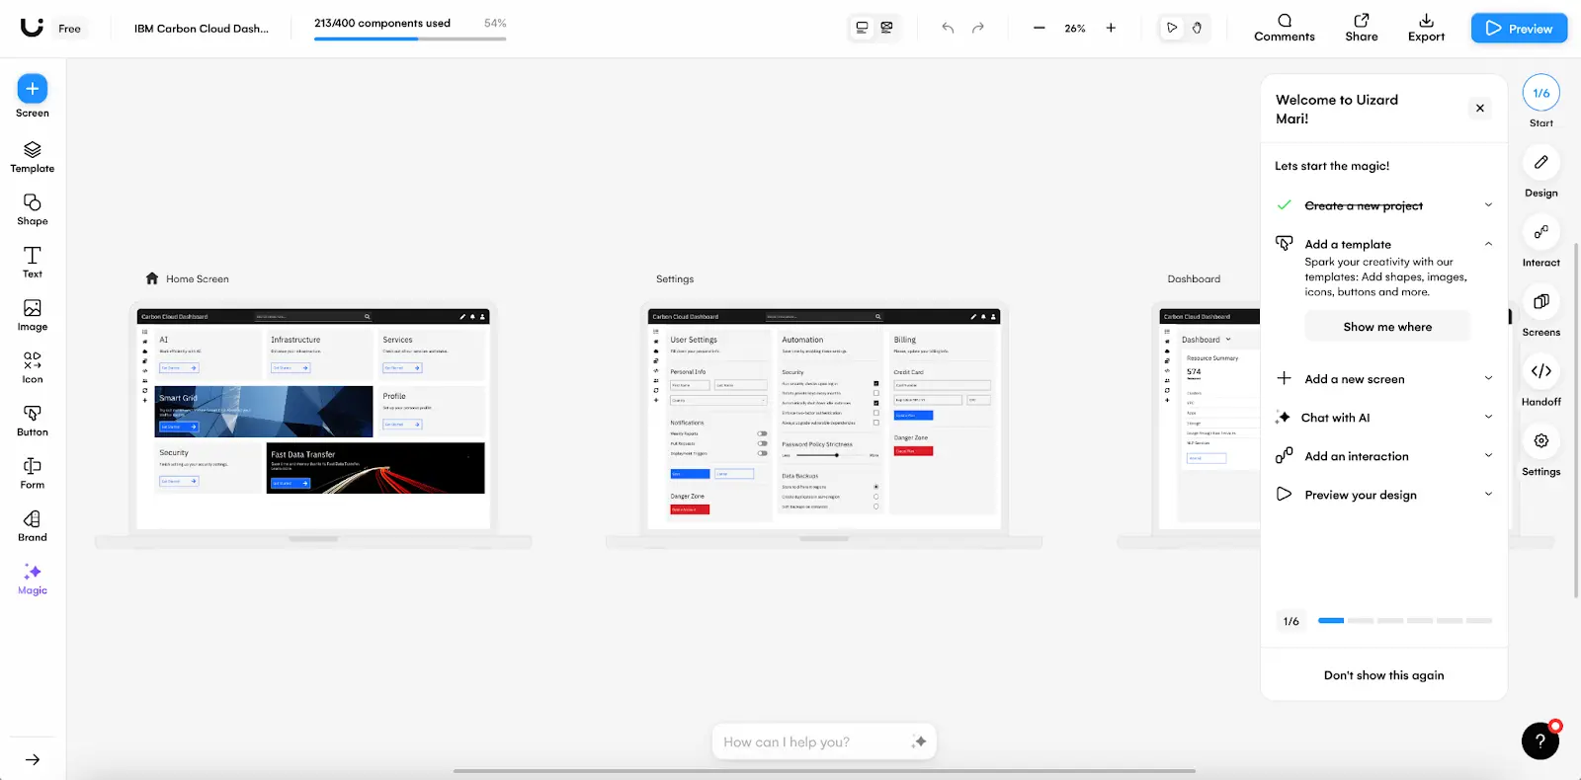Open the Handoff code panel

point(1541,380)
